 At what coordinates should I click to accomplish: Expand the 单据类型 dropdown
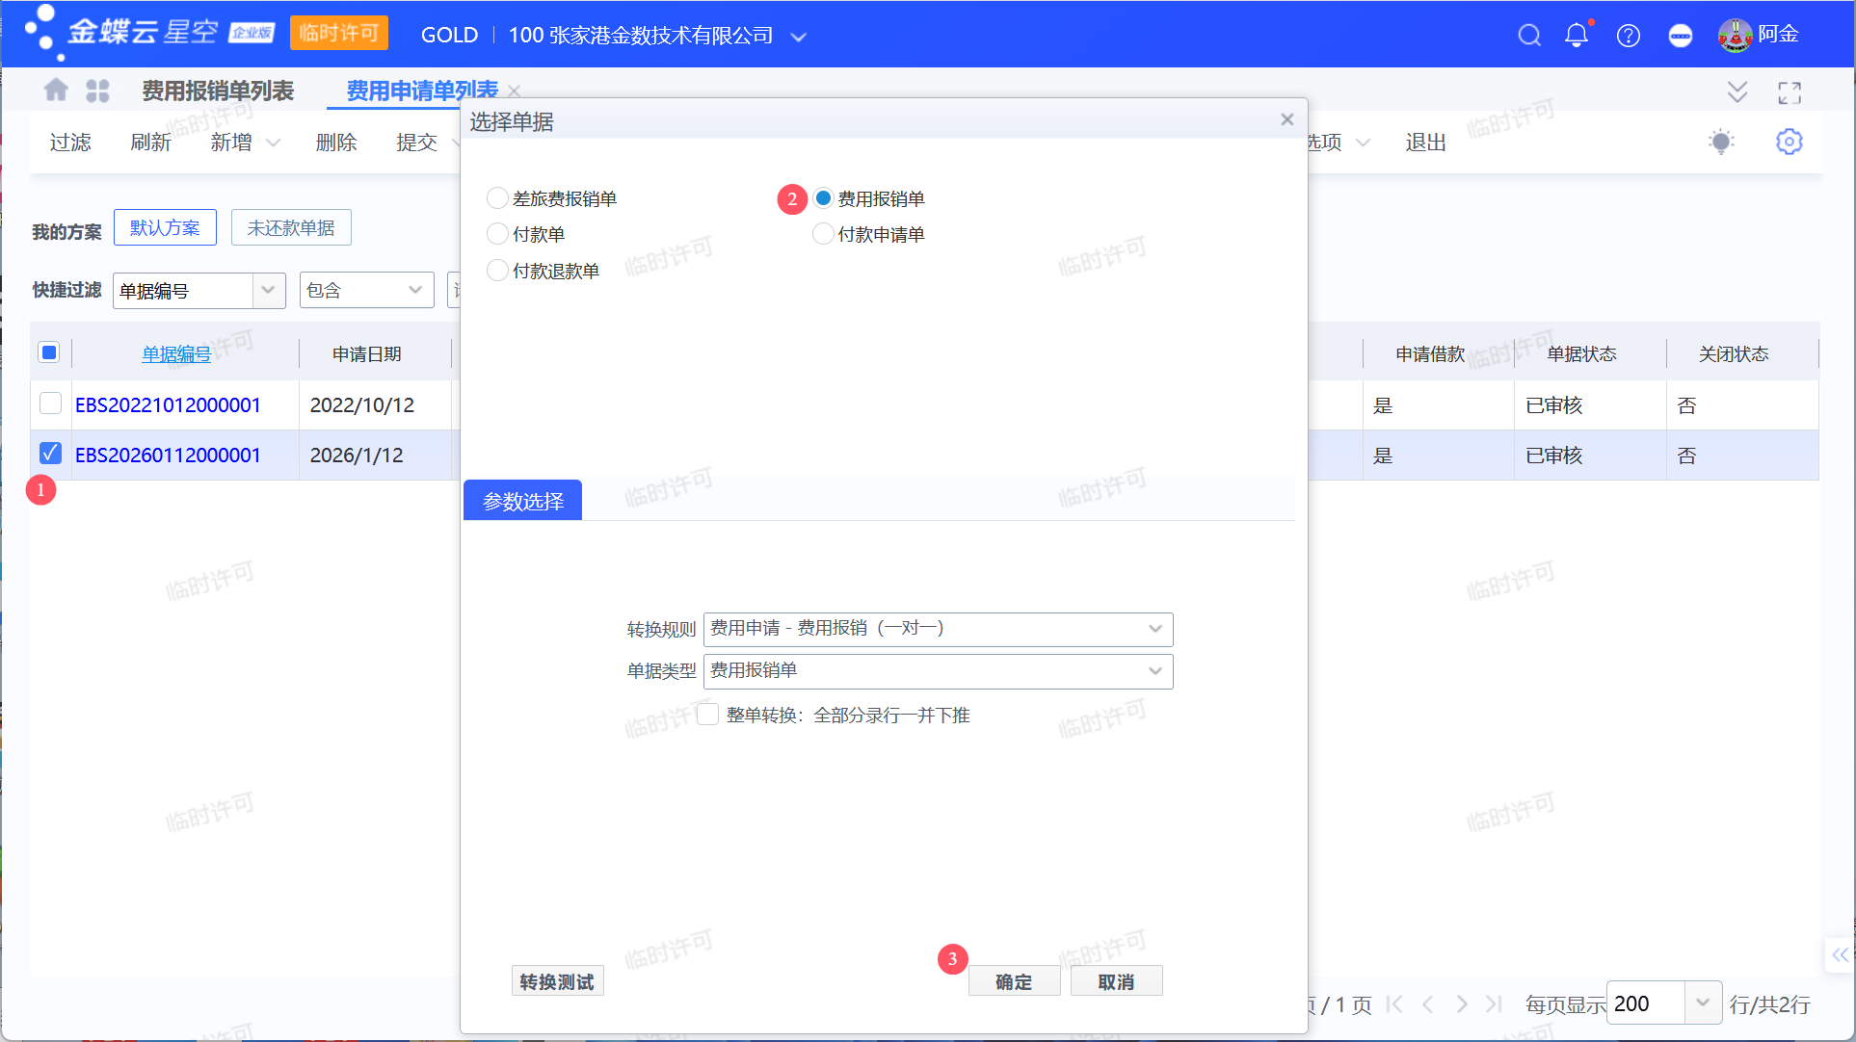point(1154,671)
